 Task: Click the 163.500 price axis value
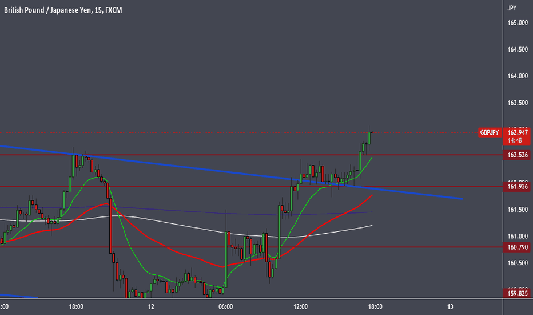click(518, 103)
